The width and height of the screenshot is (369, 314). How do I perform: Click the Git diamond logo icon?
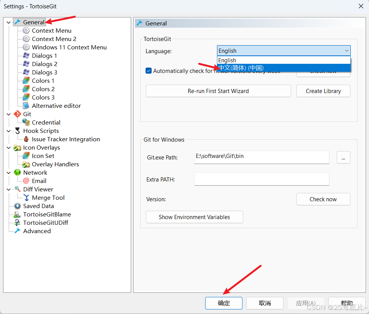(x=17, y=114)
